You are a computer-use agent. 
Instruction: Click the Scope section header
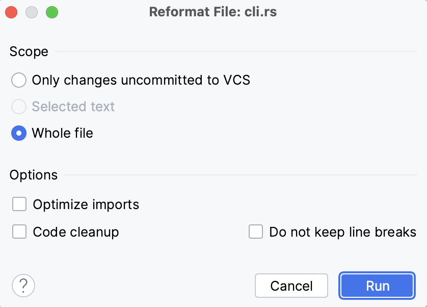click(29, 52)
